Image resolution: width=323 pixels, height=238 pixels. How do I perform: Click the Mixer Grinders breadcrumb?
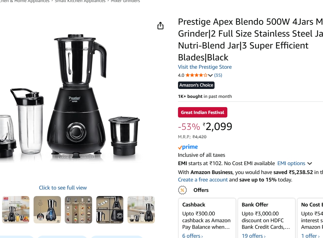coord(125,1)
